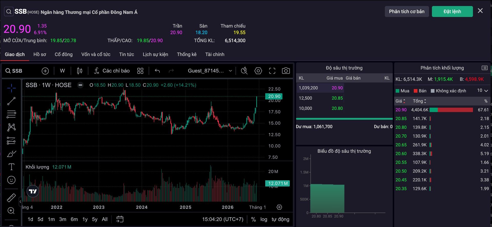Open the quick search lightning icon
Screen dimensions: 492x227
point(244,71)
